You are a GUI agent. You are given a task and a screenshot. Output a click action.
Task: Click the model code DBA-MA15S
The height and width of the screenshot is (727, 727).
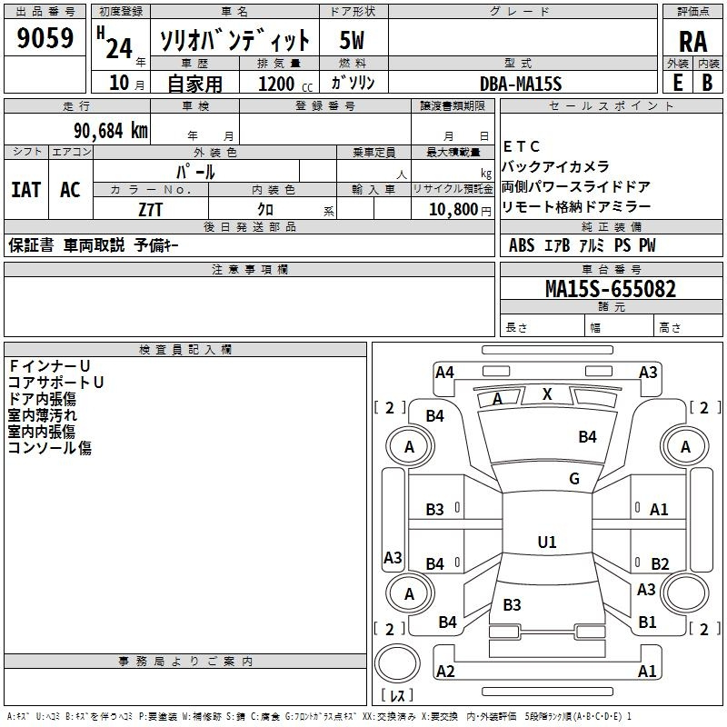pos(521,84)
